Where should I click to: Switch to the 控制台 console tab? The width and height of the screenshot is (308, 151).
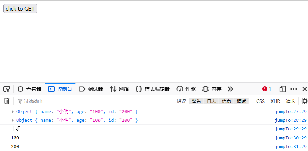click(x=60, y=89)
